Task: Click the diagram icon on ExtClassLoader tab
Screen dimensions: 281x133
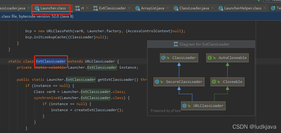Action: [x=95, y=8]
